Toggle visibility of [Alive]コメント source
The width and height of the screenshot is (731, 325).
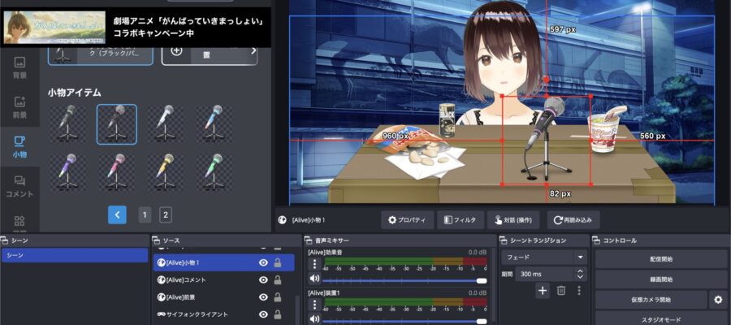pyautogui.click(x=263, y=280)
